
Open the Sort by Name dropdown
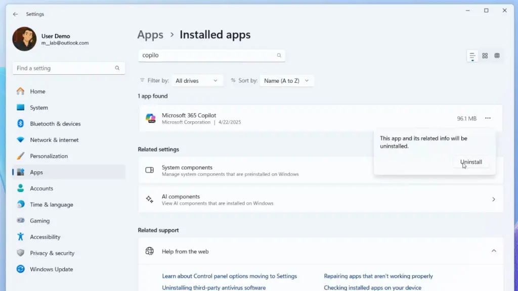(x=286, y=81)
